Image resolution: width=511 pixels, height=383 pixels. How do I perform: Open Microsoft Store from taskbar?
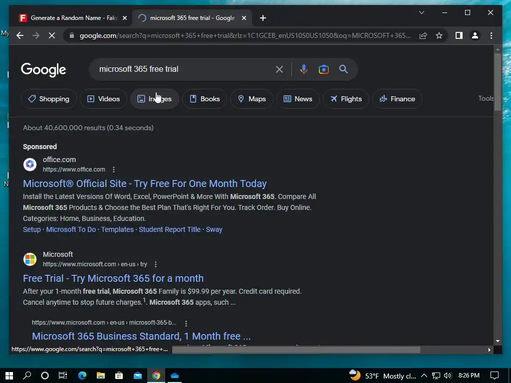pos(119,376)
